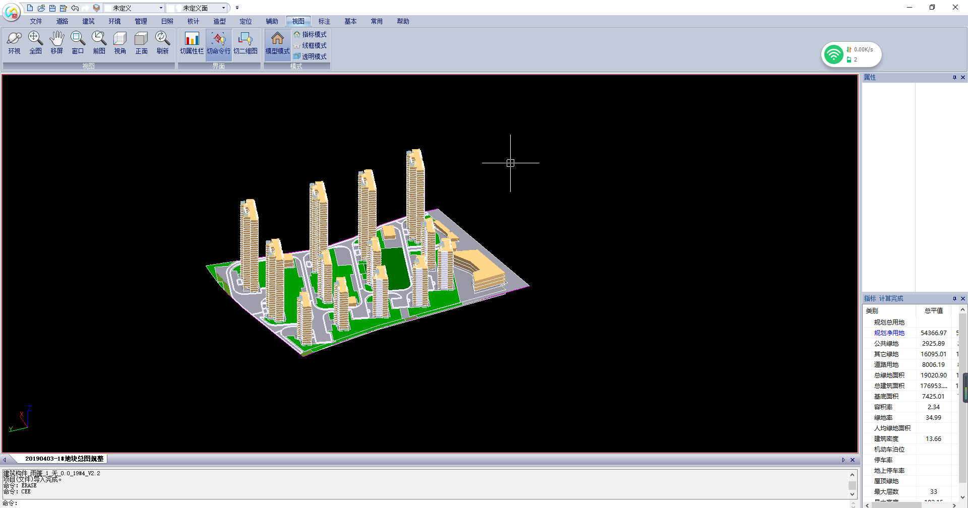
Task: Enable 透明模式 transparent mode
Action: [x=310, y=56]
